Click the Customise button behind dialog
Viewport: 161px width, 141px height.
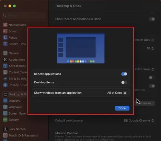pos(145,103)
